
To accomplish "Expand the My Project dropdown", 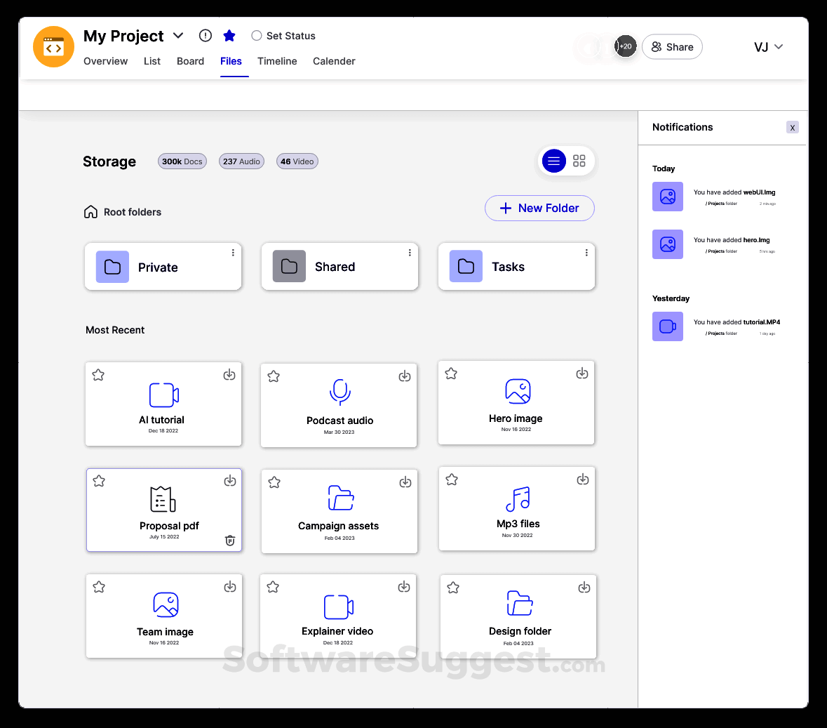I will [177, 35].
